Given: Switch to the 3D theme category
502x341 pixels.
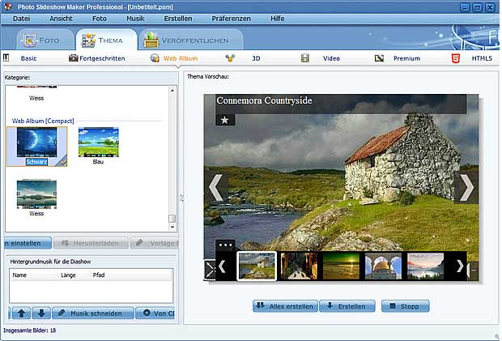Looking at the screenshot, I should pyautogui.click(x=256, y=58).
